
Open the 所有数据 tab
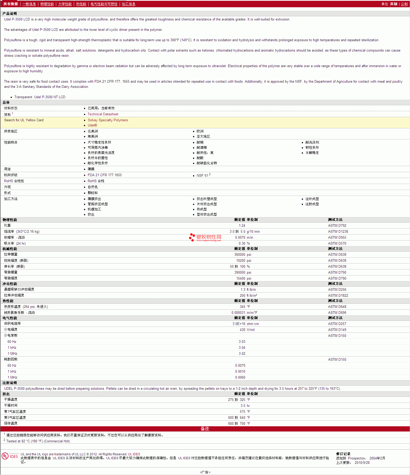click(x=11, y=4)
